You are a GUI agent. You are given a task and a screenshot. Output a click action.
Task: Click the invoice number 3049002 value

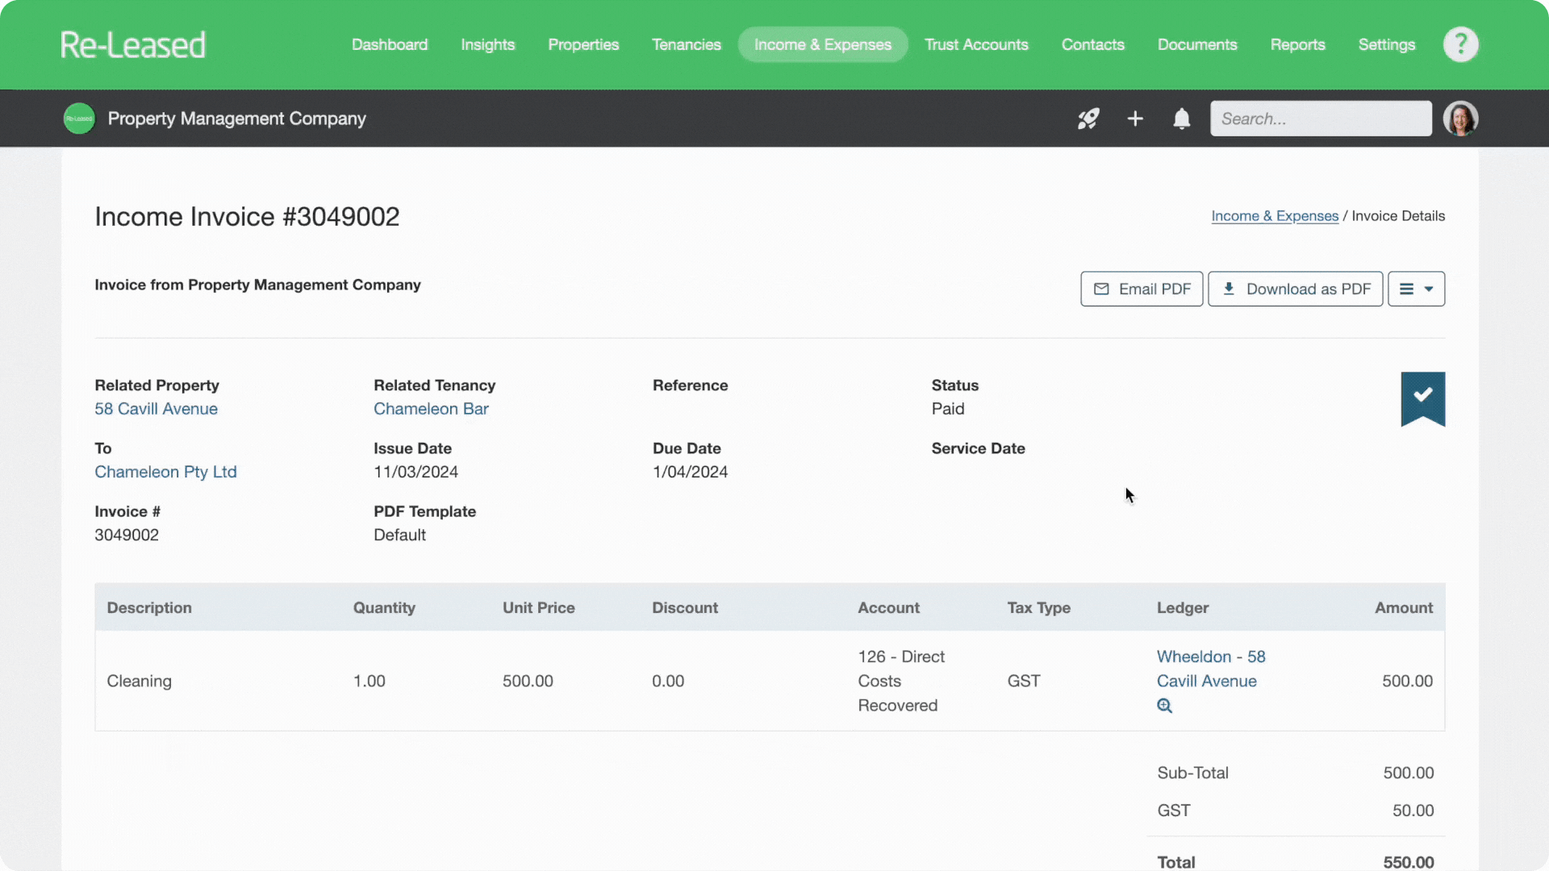pos(127,535)
